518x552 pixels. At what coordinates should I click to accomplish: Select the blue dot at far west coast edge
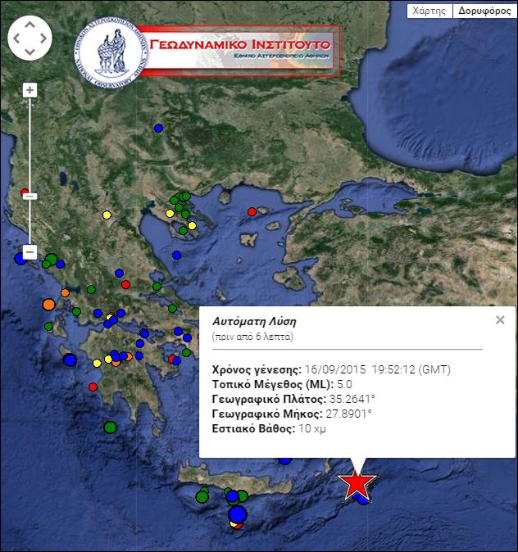(x=20, y=259)
